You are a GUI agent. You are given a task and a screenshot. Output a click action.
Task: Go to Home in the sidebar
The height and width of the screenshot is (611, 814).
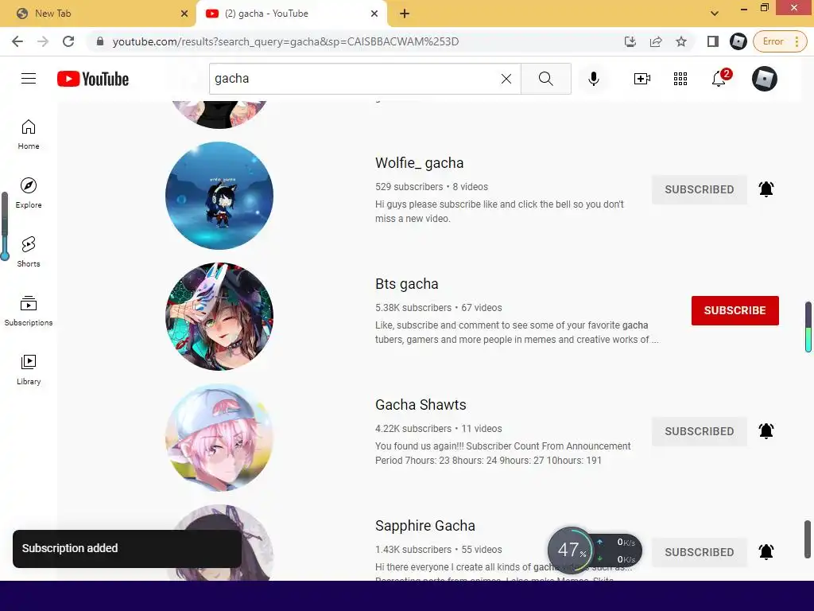[29, 134]
